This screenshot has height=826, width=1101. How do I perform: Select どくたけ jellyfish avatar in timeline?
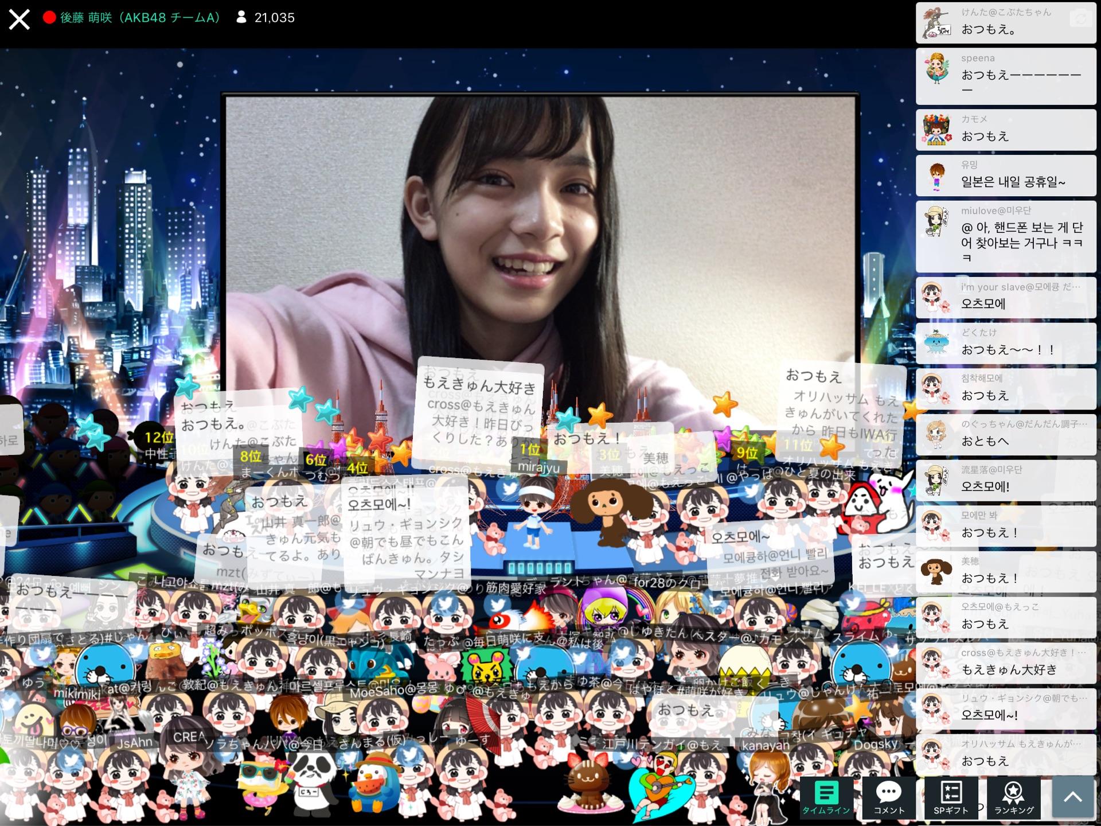tap(936, 343)
